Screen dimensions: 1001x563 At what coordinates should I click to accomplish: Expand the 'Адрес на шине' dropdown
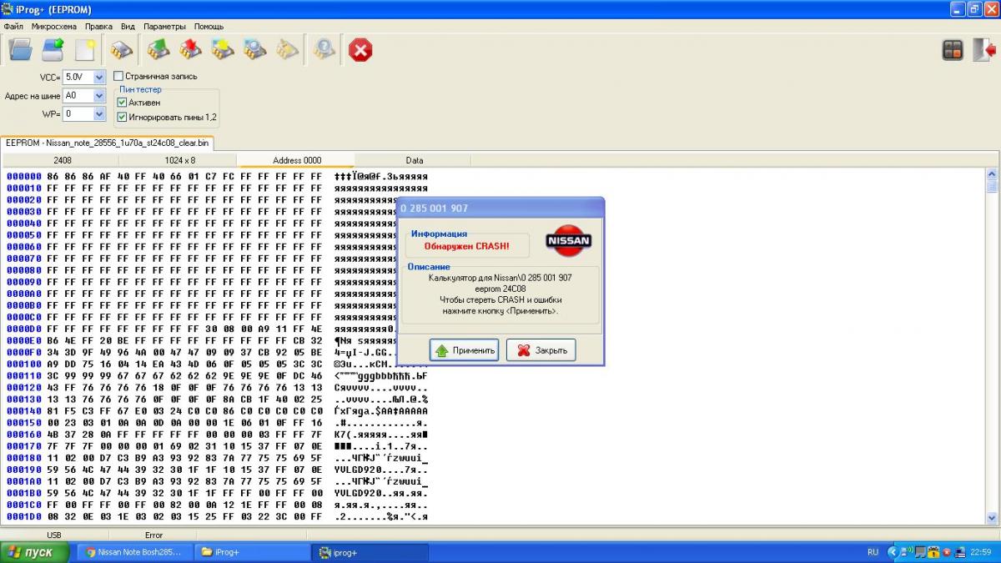(x=99, y=95)
